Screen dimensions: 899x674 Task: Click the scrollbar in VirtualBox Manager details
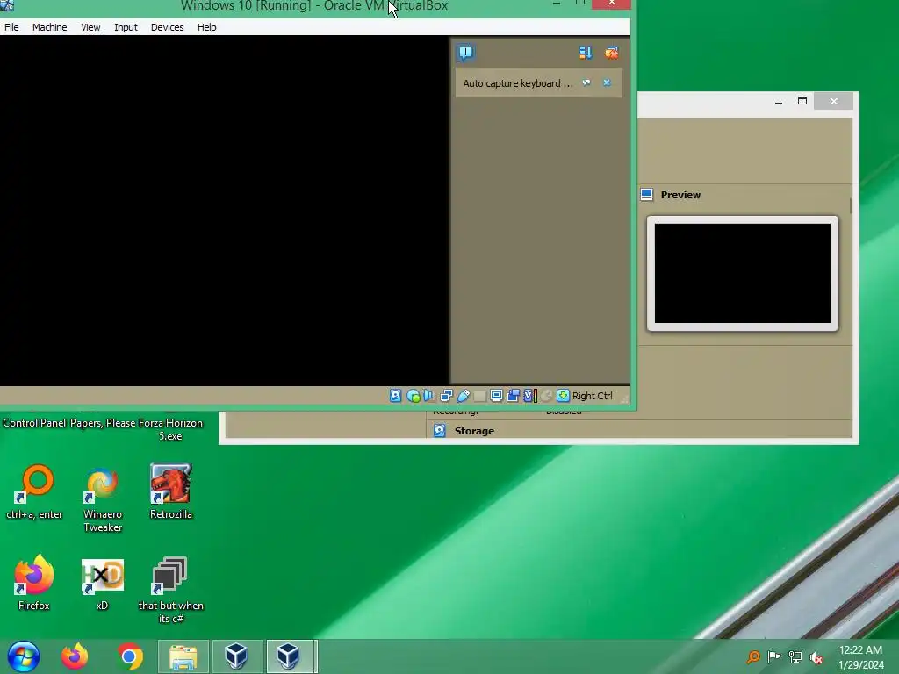(850, 206)
